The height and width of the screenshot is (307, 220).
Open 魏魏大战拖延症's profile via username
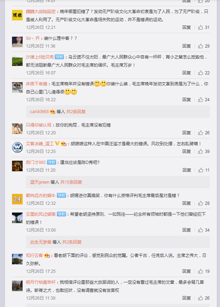(x=41, y=12)
